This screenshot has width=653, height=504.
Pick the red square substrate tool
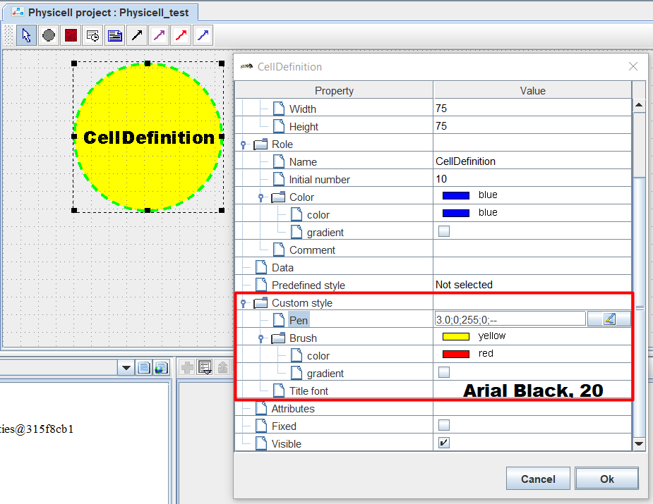coord(71,35)
